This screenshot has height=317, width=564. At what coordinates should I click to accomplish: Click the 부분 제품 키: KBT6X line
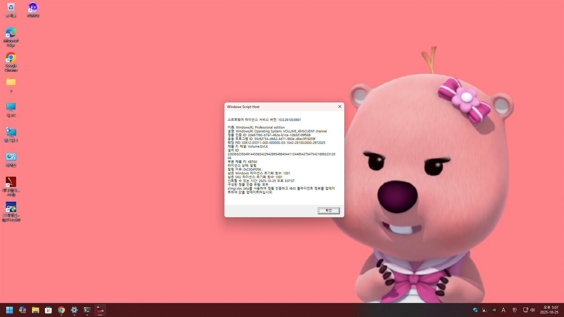242,162
